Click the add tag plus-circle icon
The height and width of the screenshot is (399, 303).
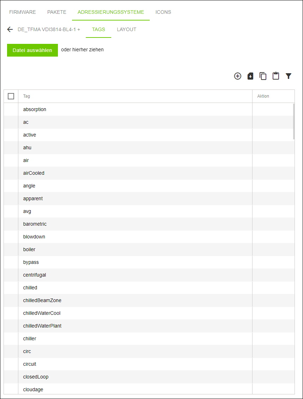tap(237, 76)
